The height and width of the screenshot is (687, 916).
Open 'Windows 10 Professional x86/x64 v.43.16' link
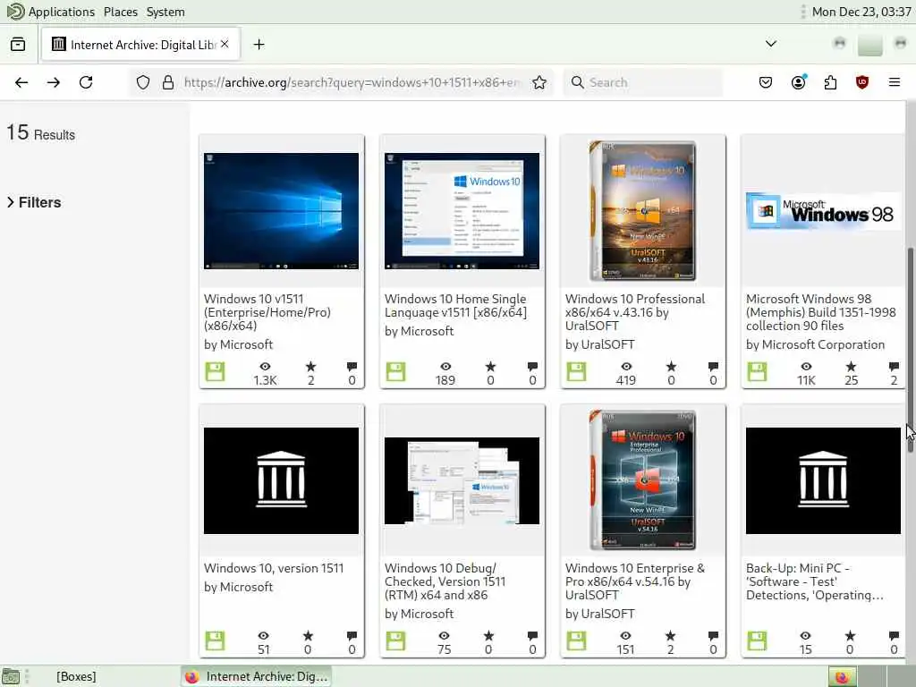[x=635, y=312]
